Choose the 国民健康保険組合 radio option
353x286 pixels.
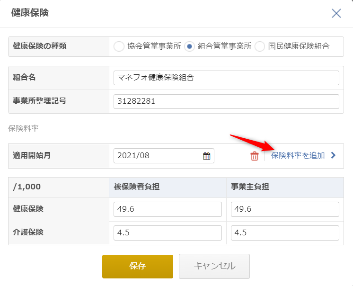(260, 46)
